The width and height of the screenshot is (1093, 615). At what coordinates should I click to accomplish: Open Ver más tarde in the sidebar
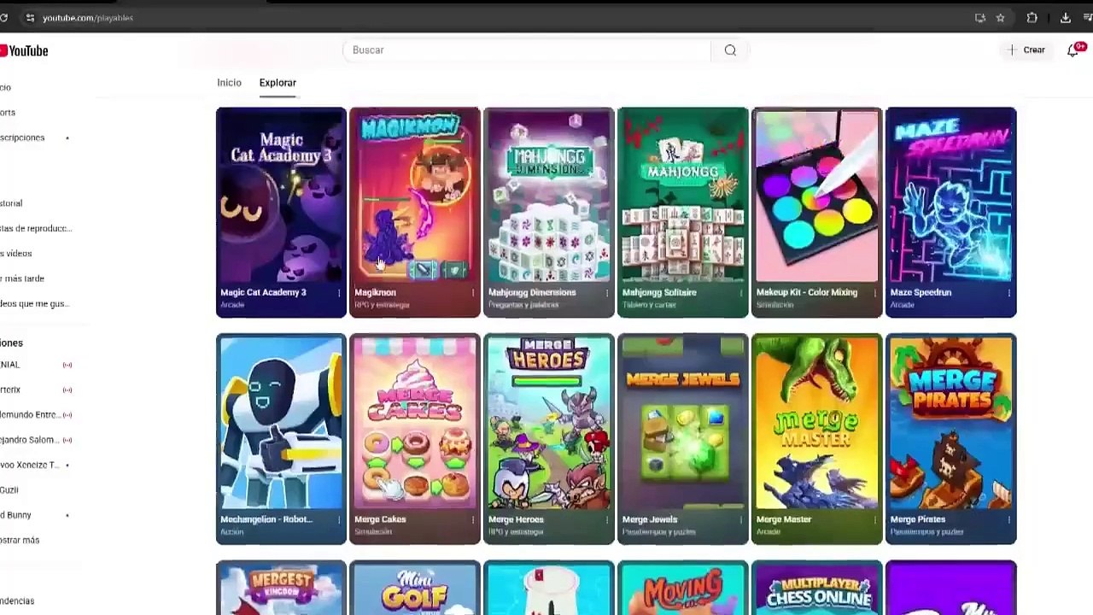coord(22,278)
